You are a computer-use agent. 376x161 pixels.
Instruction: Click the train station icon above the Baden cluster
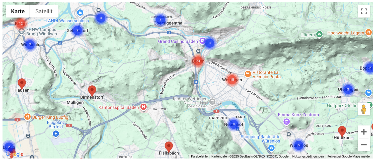coord(198,51)
